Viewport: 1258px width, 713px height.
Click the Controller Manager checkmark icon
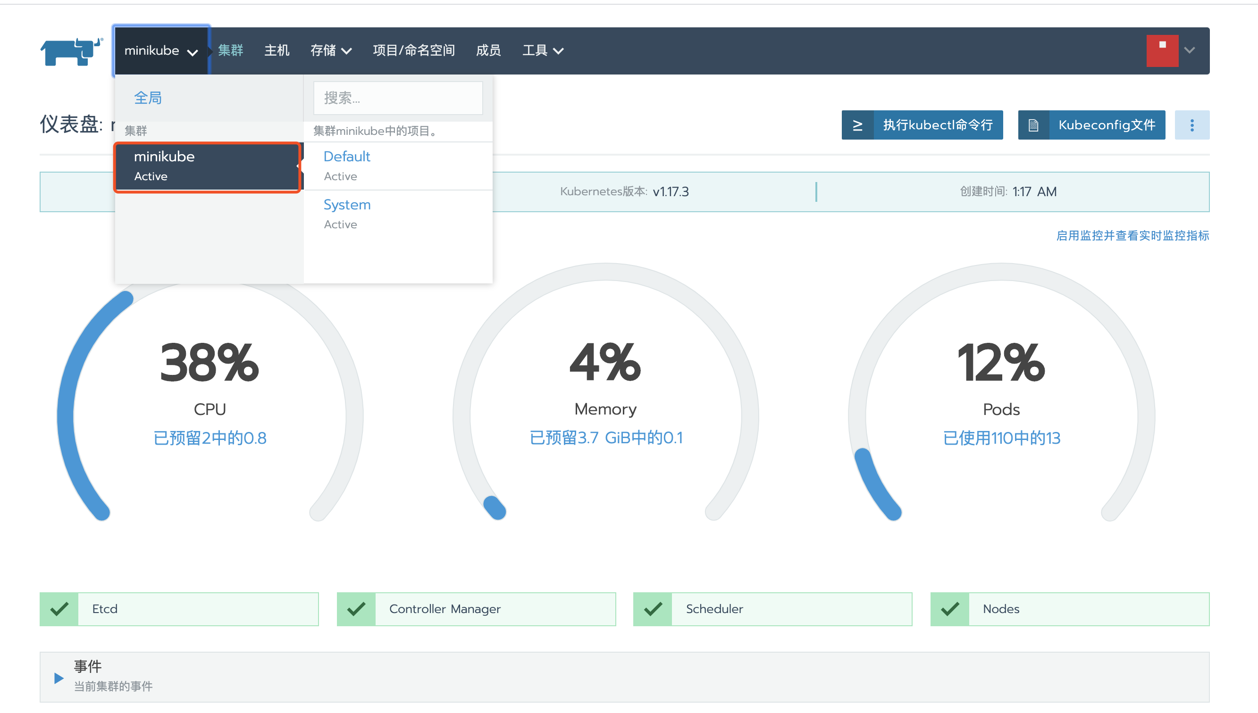click(x=356, y=609)
